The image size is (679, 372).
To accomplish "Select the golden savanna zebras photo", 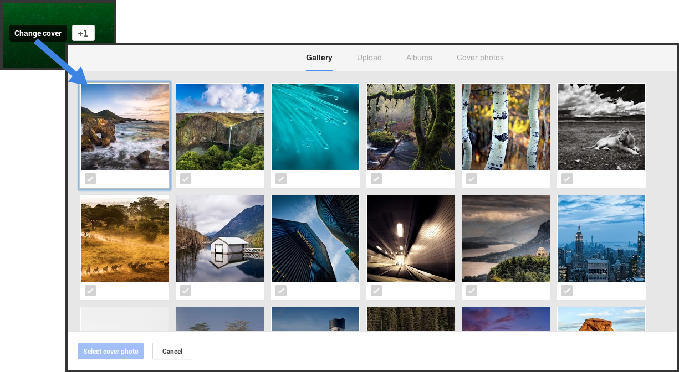I will click(125, 239).
